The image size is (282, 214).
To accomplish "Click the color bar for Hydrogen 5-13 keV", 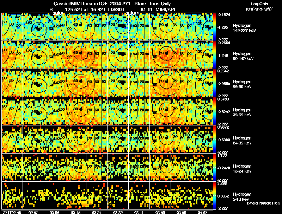I will point(215,196).
